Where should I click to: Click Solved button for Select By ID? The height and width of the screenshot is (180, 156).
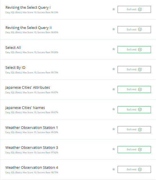click(x=134, y=69)
